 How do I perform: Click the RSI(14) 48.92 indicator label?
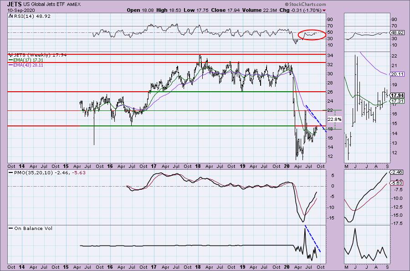[x=31, y=16]
